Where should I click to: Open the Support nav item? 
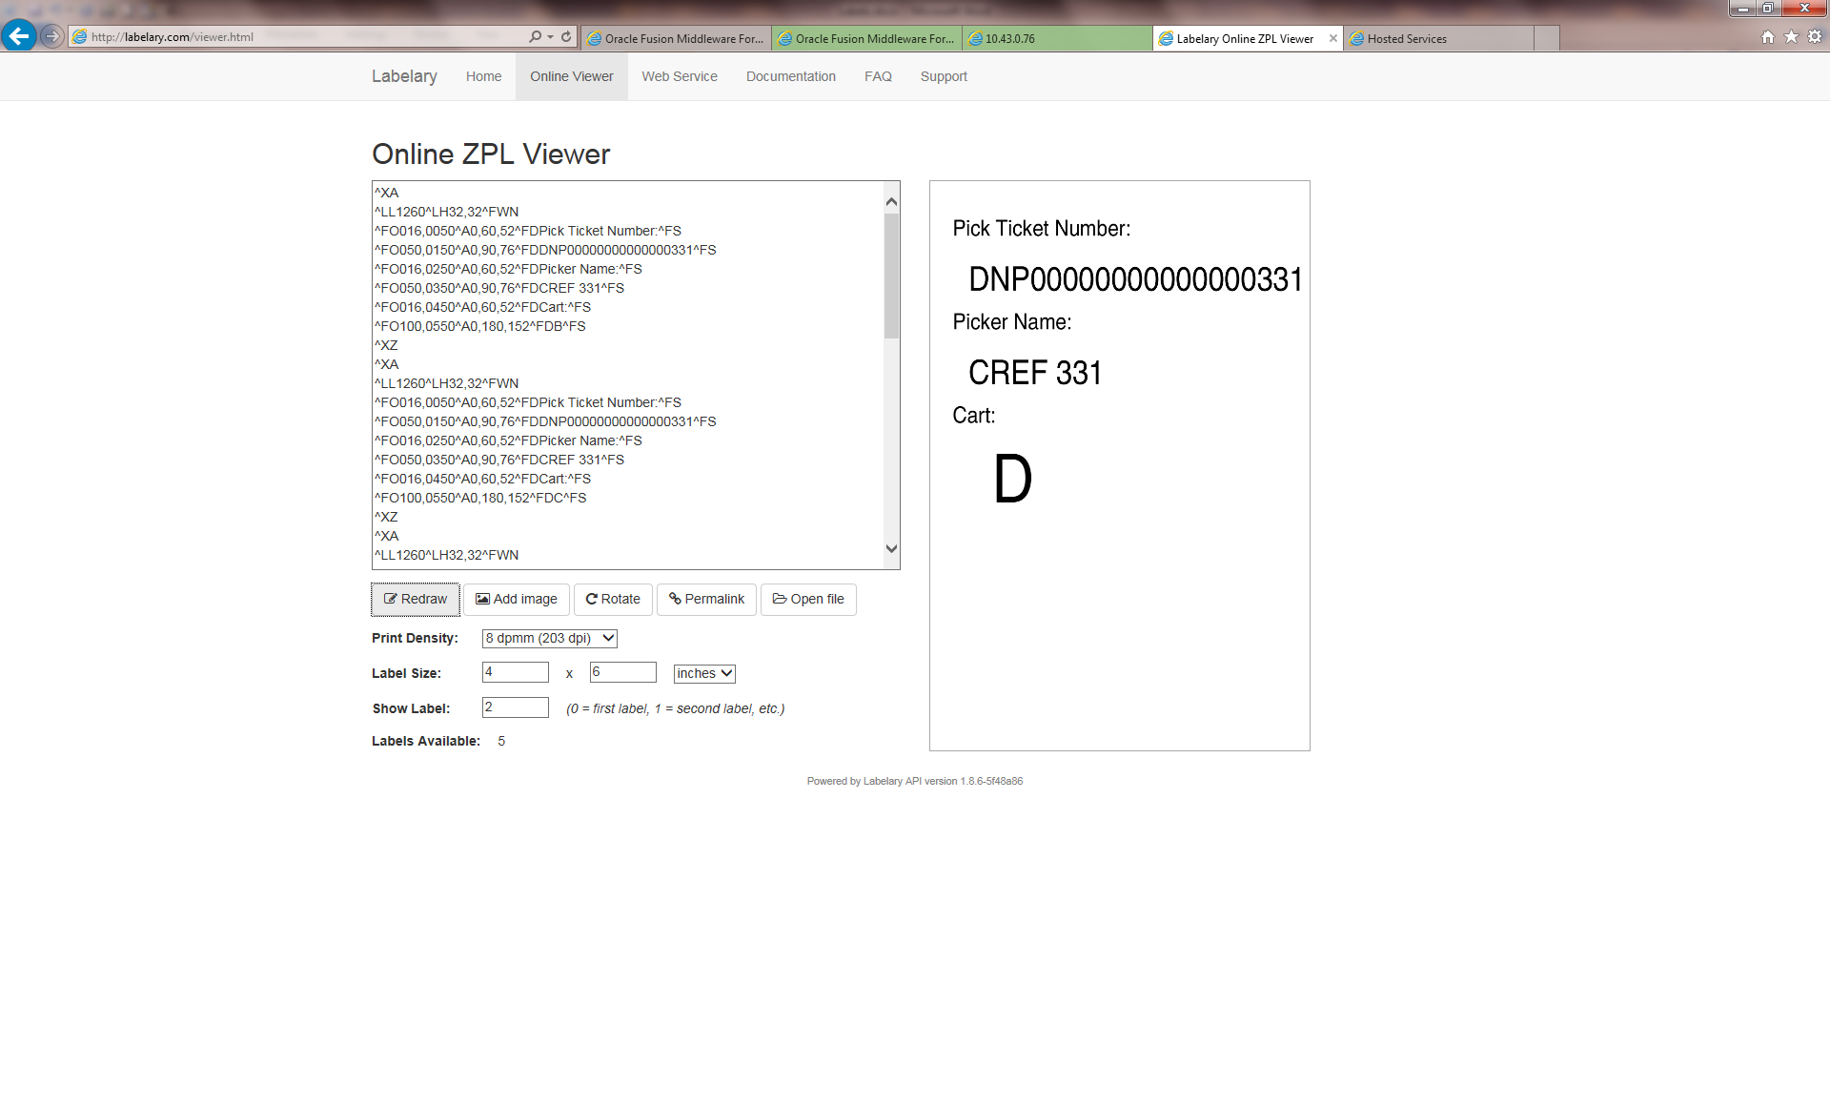[944, 76]
